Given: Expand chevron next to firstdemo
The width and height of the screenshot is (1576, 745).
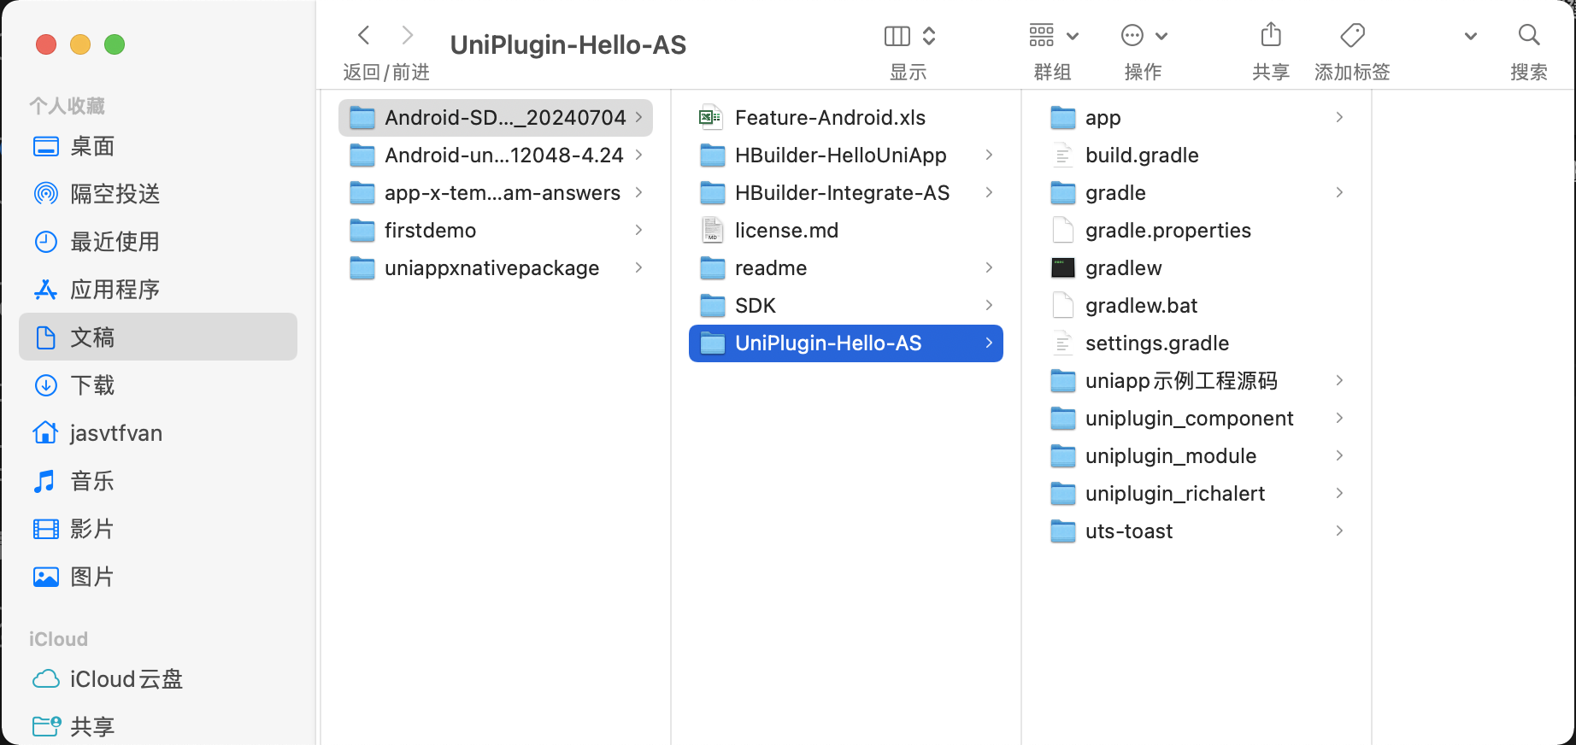Looking at the screenshot, I should pos(638,230).
